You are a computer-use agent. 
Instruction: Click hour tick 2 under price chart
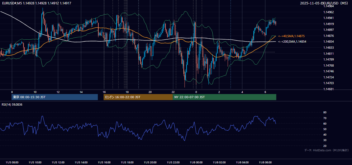[219, 92]
